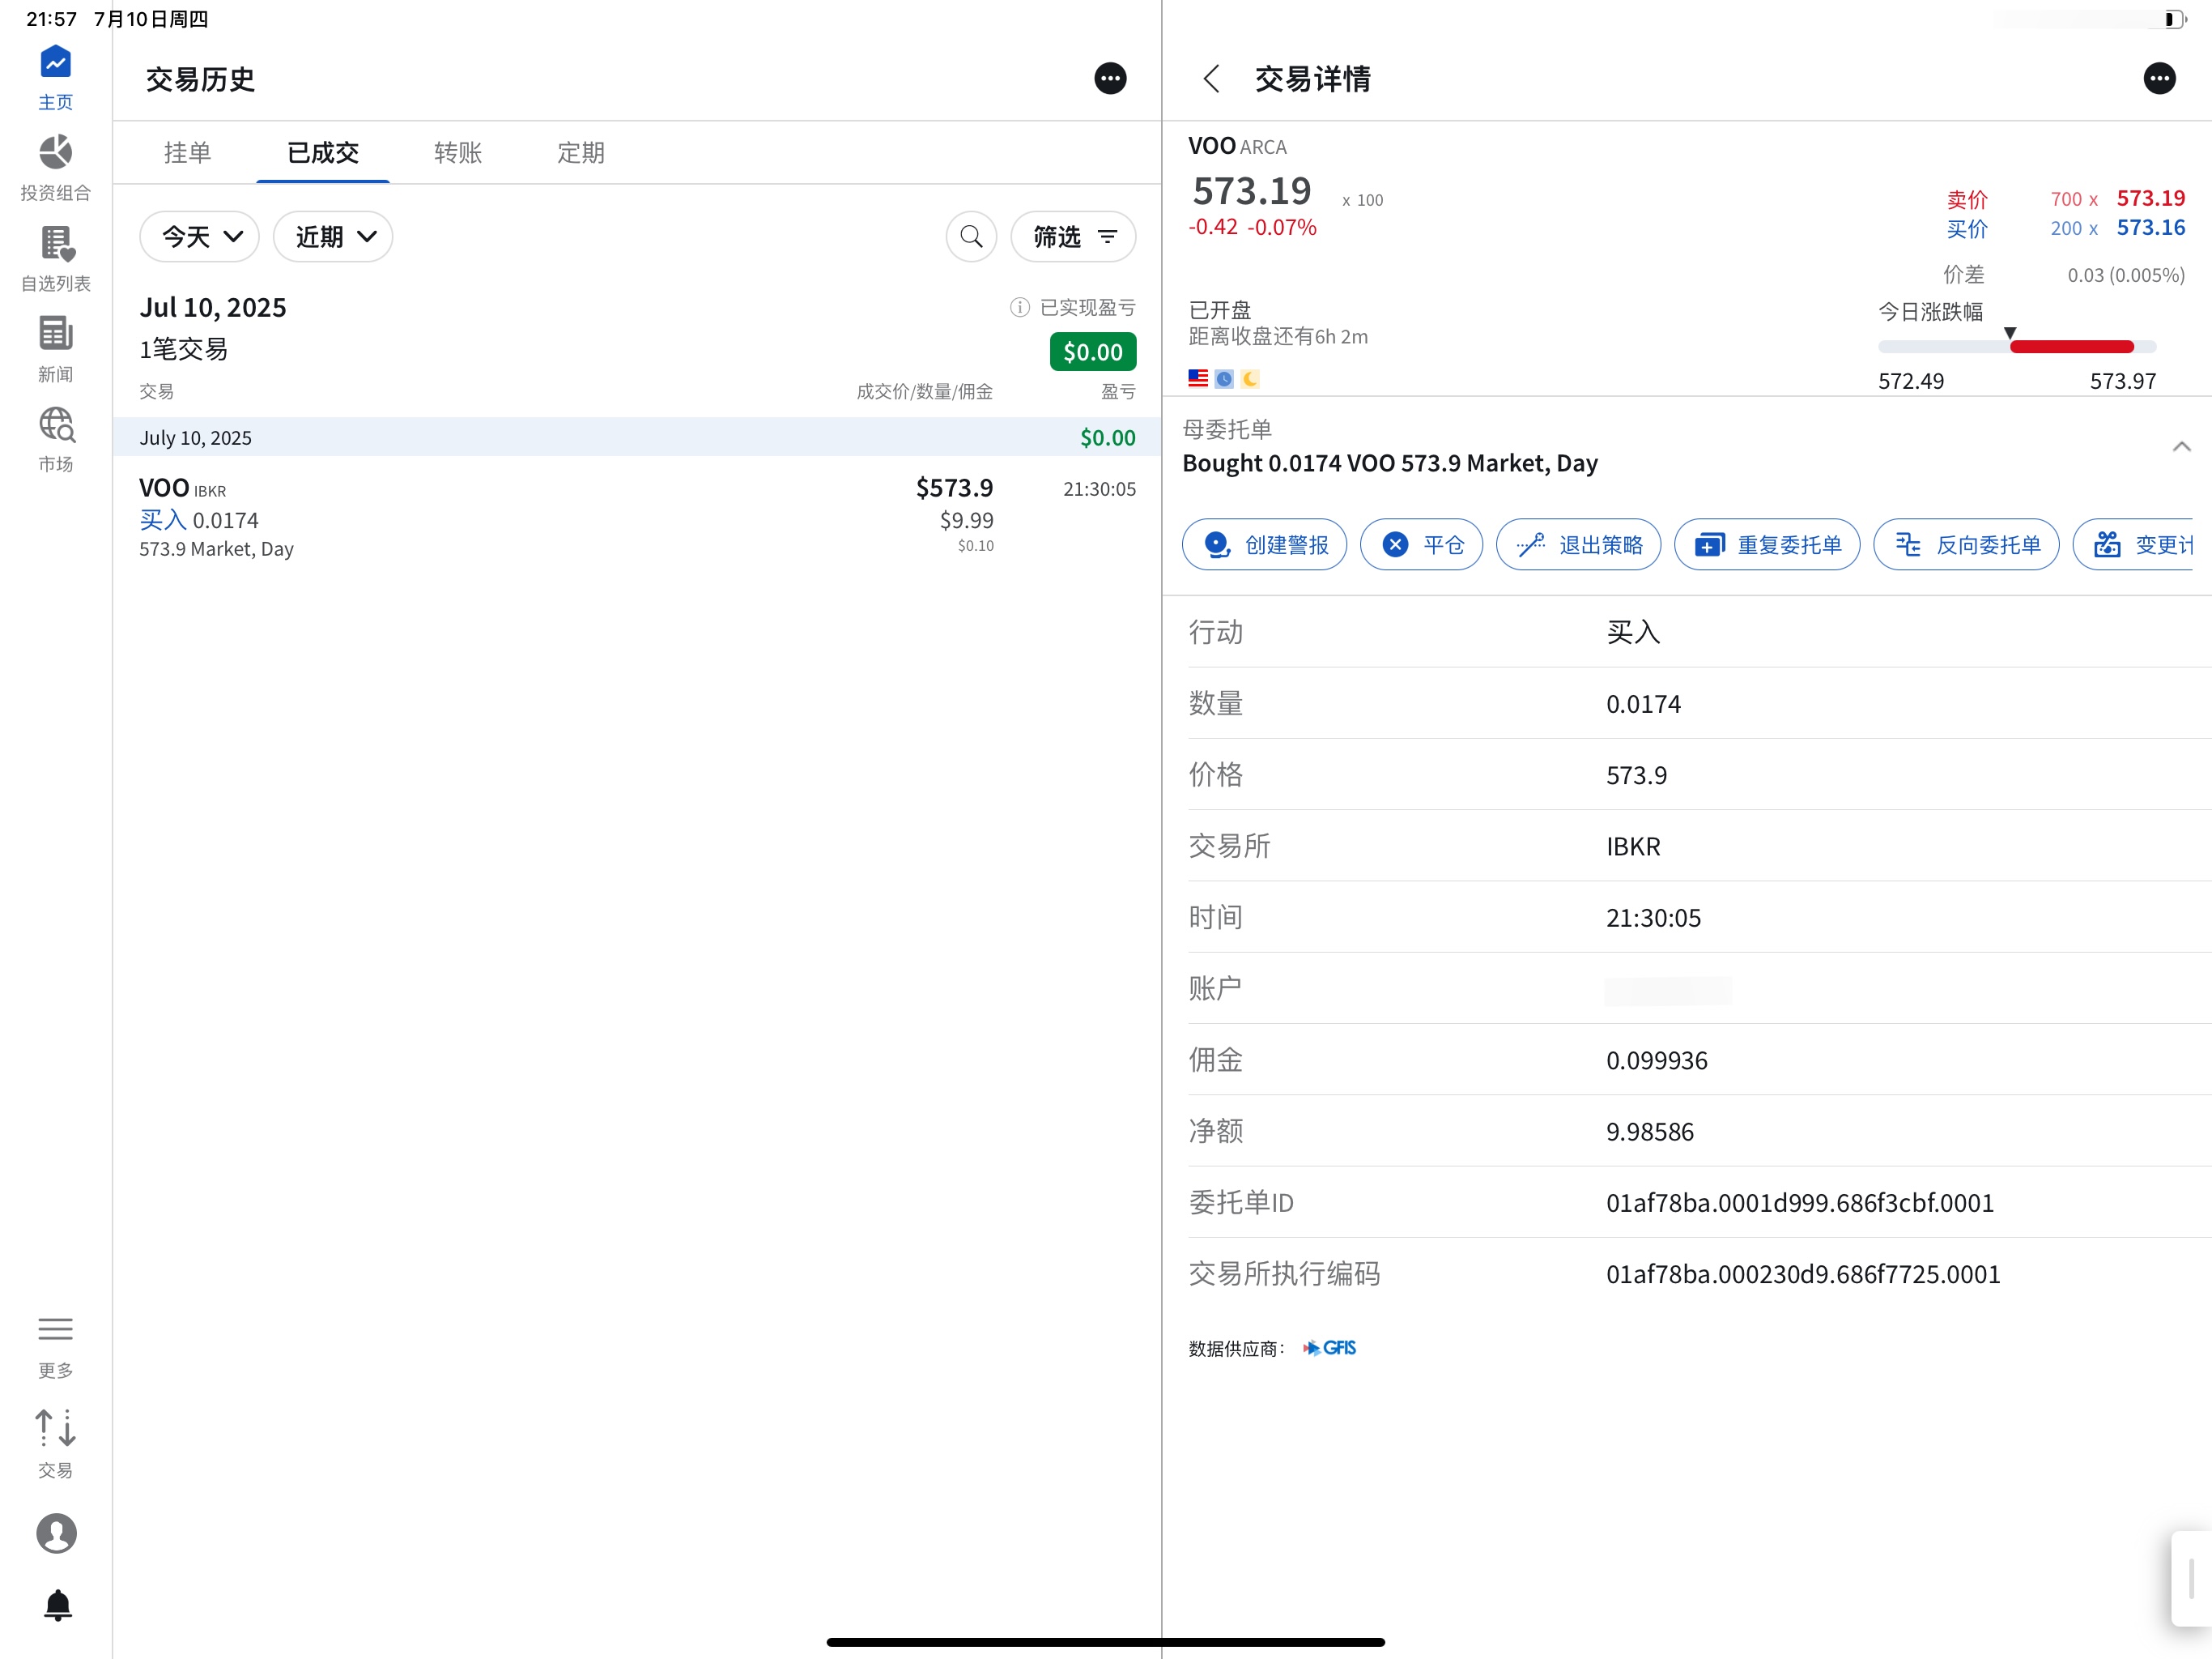This screenshot has height=1659, width=2212.
Task: Tap the green $0.00 realized P&L badge
Action: click(x=1093, y=352)
